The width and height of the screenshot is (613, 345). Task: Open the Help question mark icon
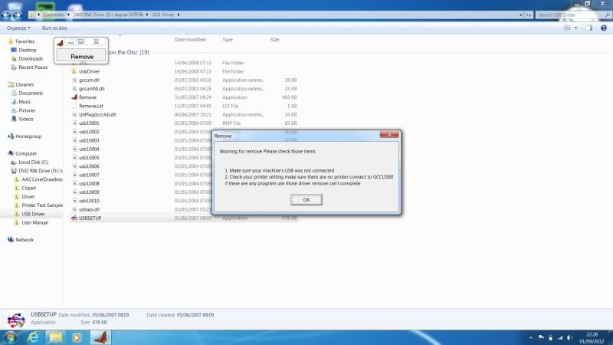click(x=604, y=28)
